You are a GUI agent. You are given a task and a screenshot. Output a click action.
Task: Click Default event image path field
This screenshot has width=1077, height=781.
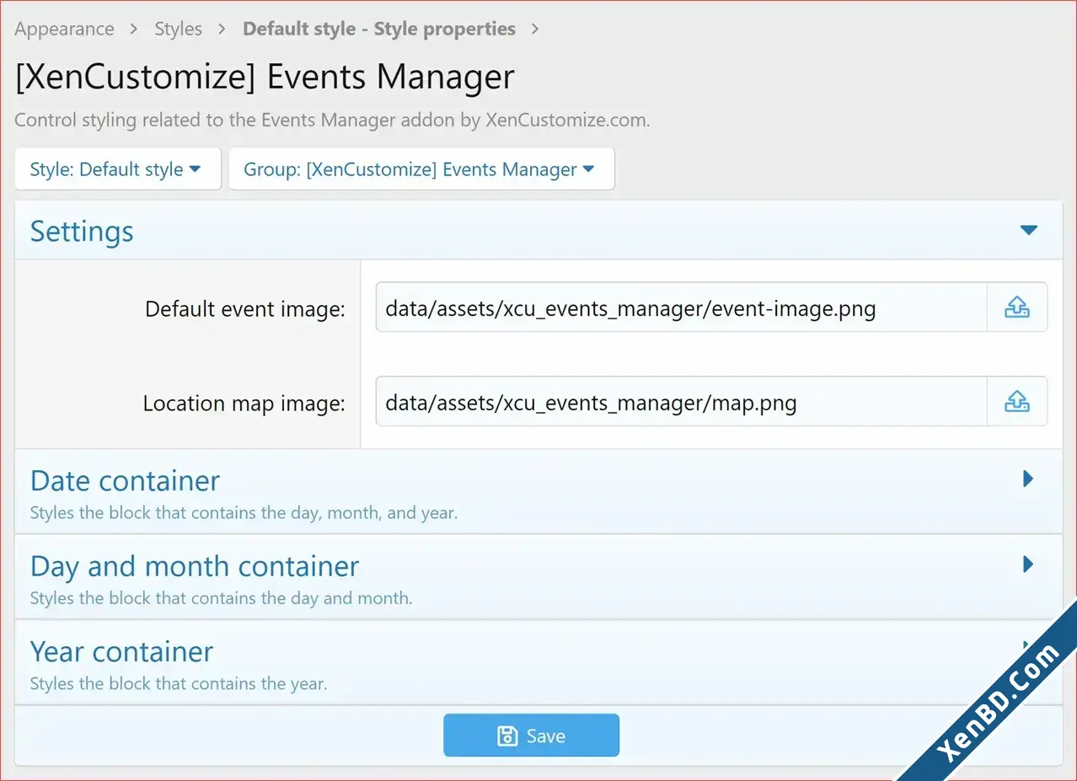681,308
